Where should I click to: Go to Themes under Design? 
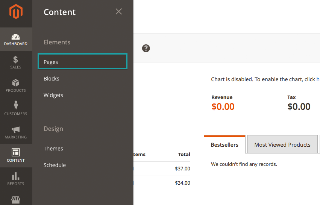tap(53, 149)
